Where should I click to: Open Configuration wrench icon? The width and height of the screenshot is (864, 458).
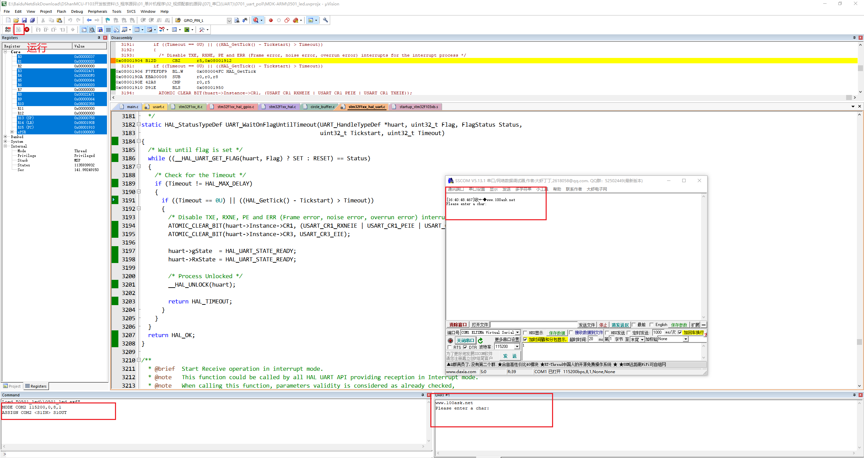pyautogui.click(x=325, y=20)
